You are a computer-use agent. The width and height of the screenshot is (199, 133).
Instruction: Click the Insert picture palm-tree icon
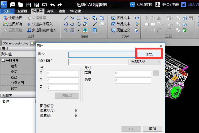(x=85, y=30)
